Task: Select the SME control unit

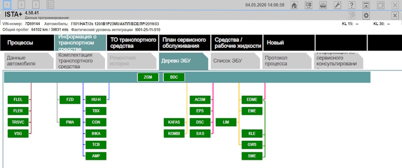Action: [x=252, y=156]
